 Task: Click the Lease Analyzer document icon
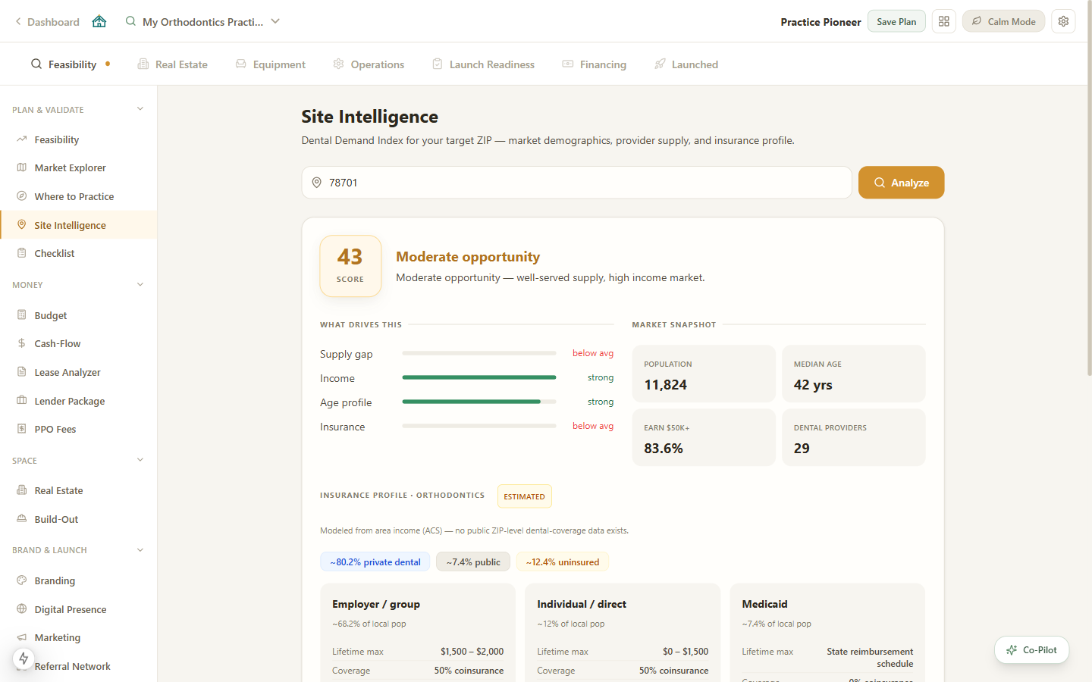[22, 372]
